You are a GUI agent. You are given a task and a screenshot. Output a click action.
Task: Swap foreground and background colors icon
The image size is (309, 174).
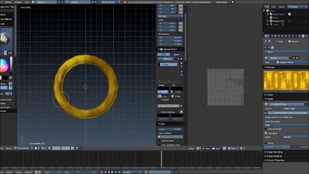[x=11, y=78]
